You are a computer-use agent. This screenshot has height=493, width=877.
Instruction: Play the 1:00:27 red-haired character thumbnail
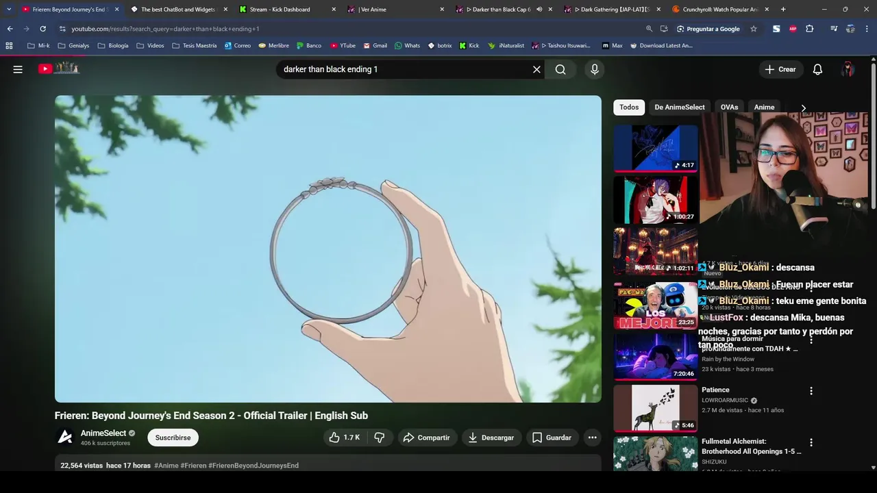[656, 199]
